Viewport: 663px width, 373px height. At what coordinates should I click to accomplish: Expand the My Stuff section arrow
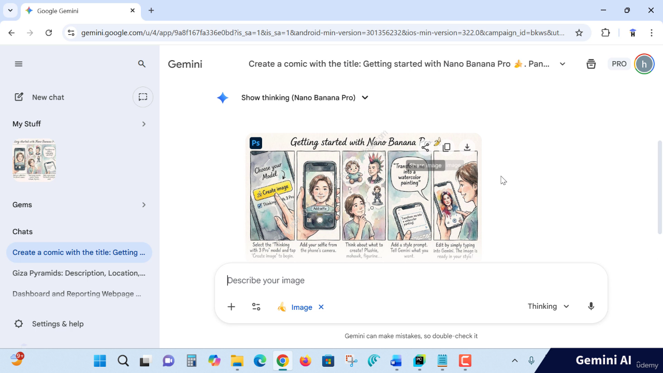click(143, 124)
